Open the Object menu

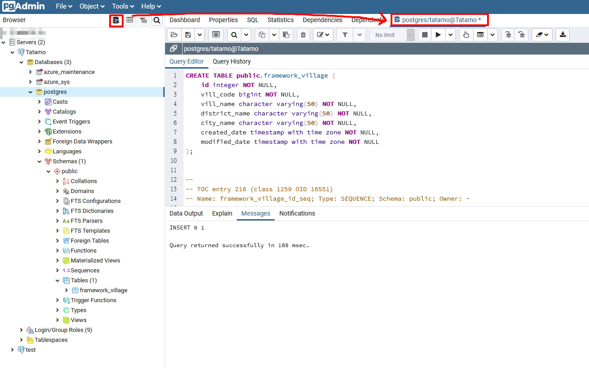point(92,6)
